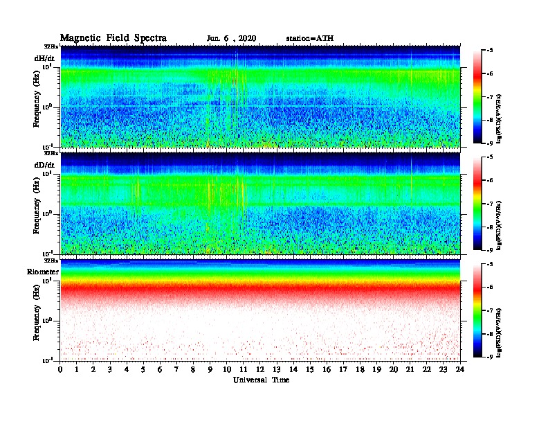548x424 pixels.
Task: Select the dD/dt panel label
Action: click(x=44, y=165)
